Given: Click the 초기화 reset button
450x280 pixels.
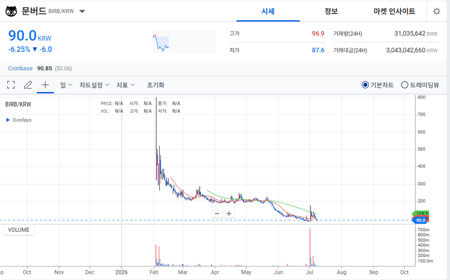Looking at the screenshot, I should pyautogui.click(x=156, y=85).
